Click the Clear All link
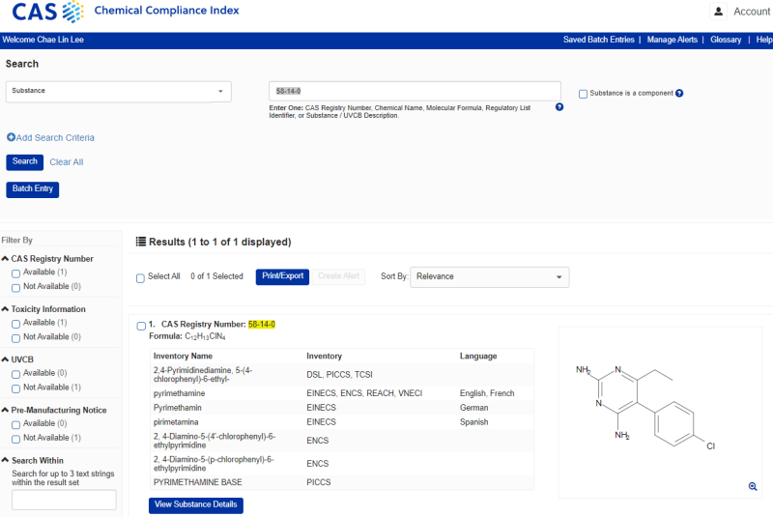Viewport: 773px width, 517px height. point(67,162)
